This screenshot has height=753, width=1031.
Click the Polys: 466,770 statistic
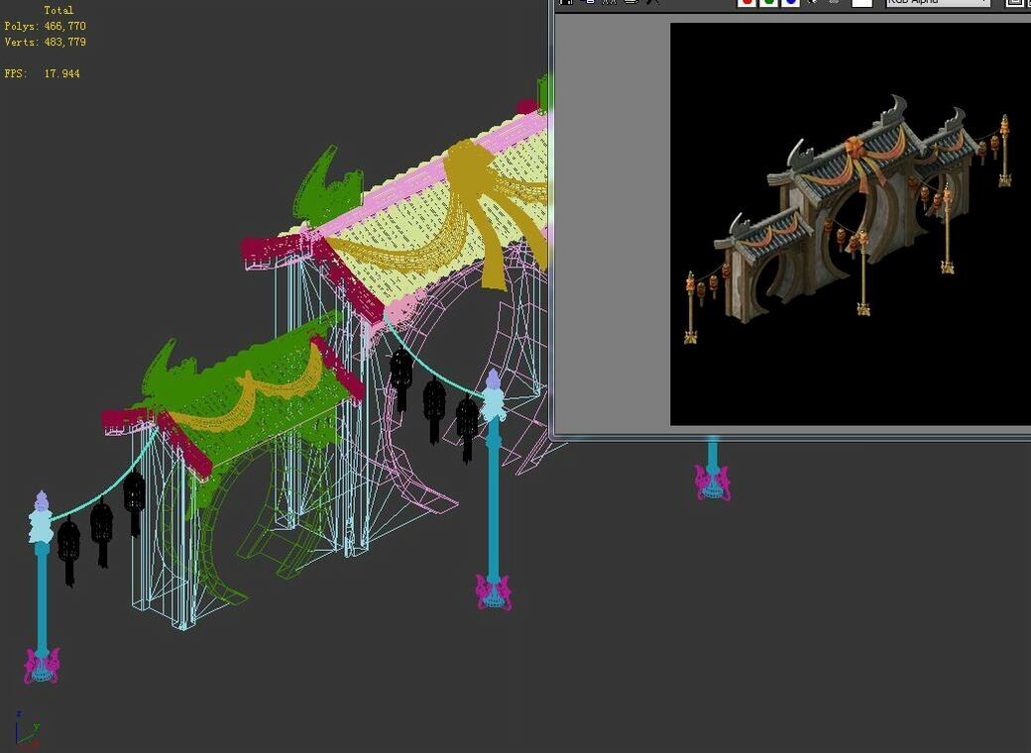coord(45,27)
